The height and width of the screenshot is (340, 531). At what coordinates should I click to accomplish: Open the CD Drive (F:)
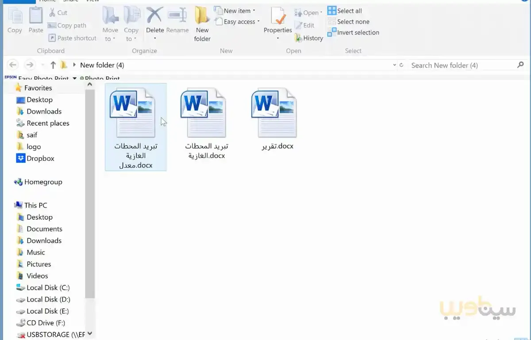41,323
